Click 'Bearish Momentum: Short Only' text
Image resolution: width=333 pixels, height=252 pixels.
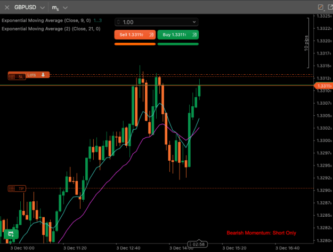[x=261, y=233]
